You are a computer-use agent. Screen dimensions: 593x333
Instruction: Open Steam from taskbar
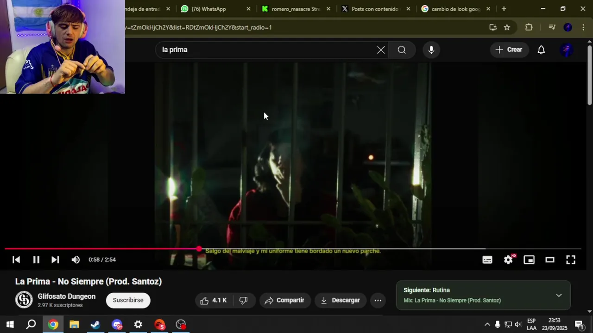[x=95, y=325]
